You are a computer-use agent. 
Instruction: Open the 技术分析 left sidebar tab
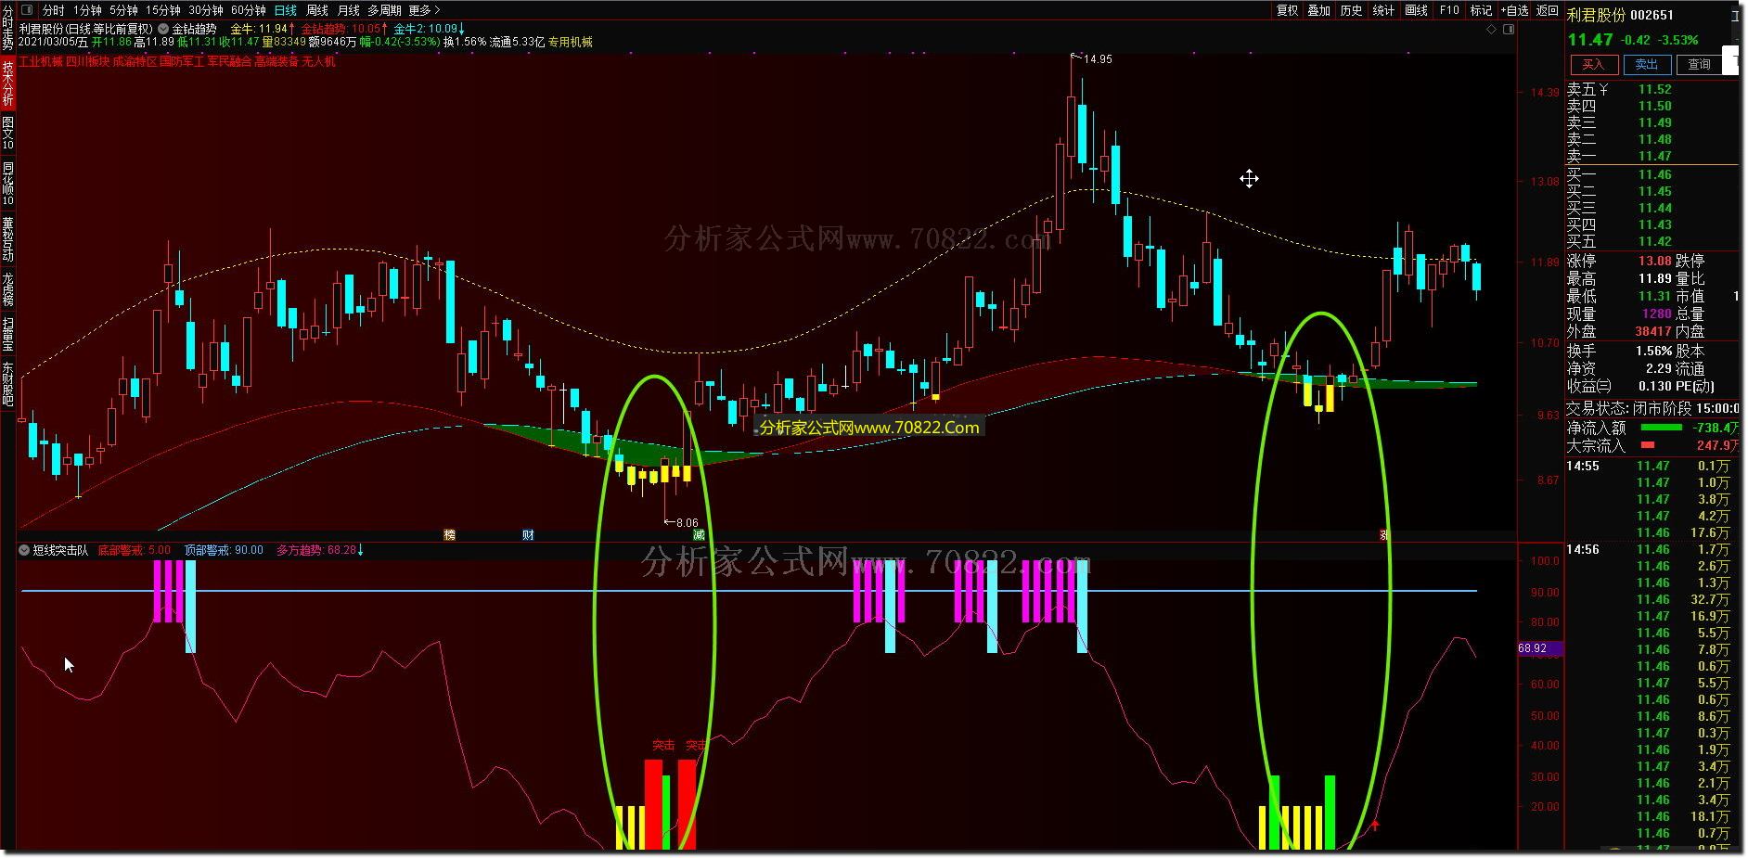pyautogui.click(x=8, y=83)
